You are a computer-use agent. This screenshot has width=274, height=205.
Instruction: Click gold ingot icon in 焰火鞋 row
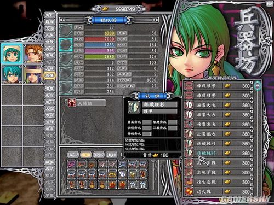coord(227,191)
